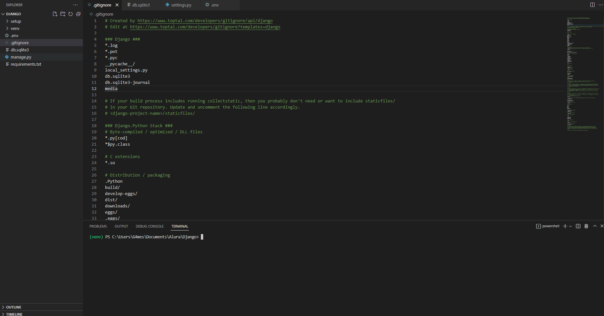The image size is (604, 316).
Task: Open the editor more actions menu
Action: 600,5
